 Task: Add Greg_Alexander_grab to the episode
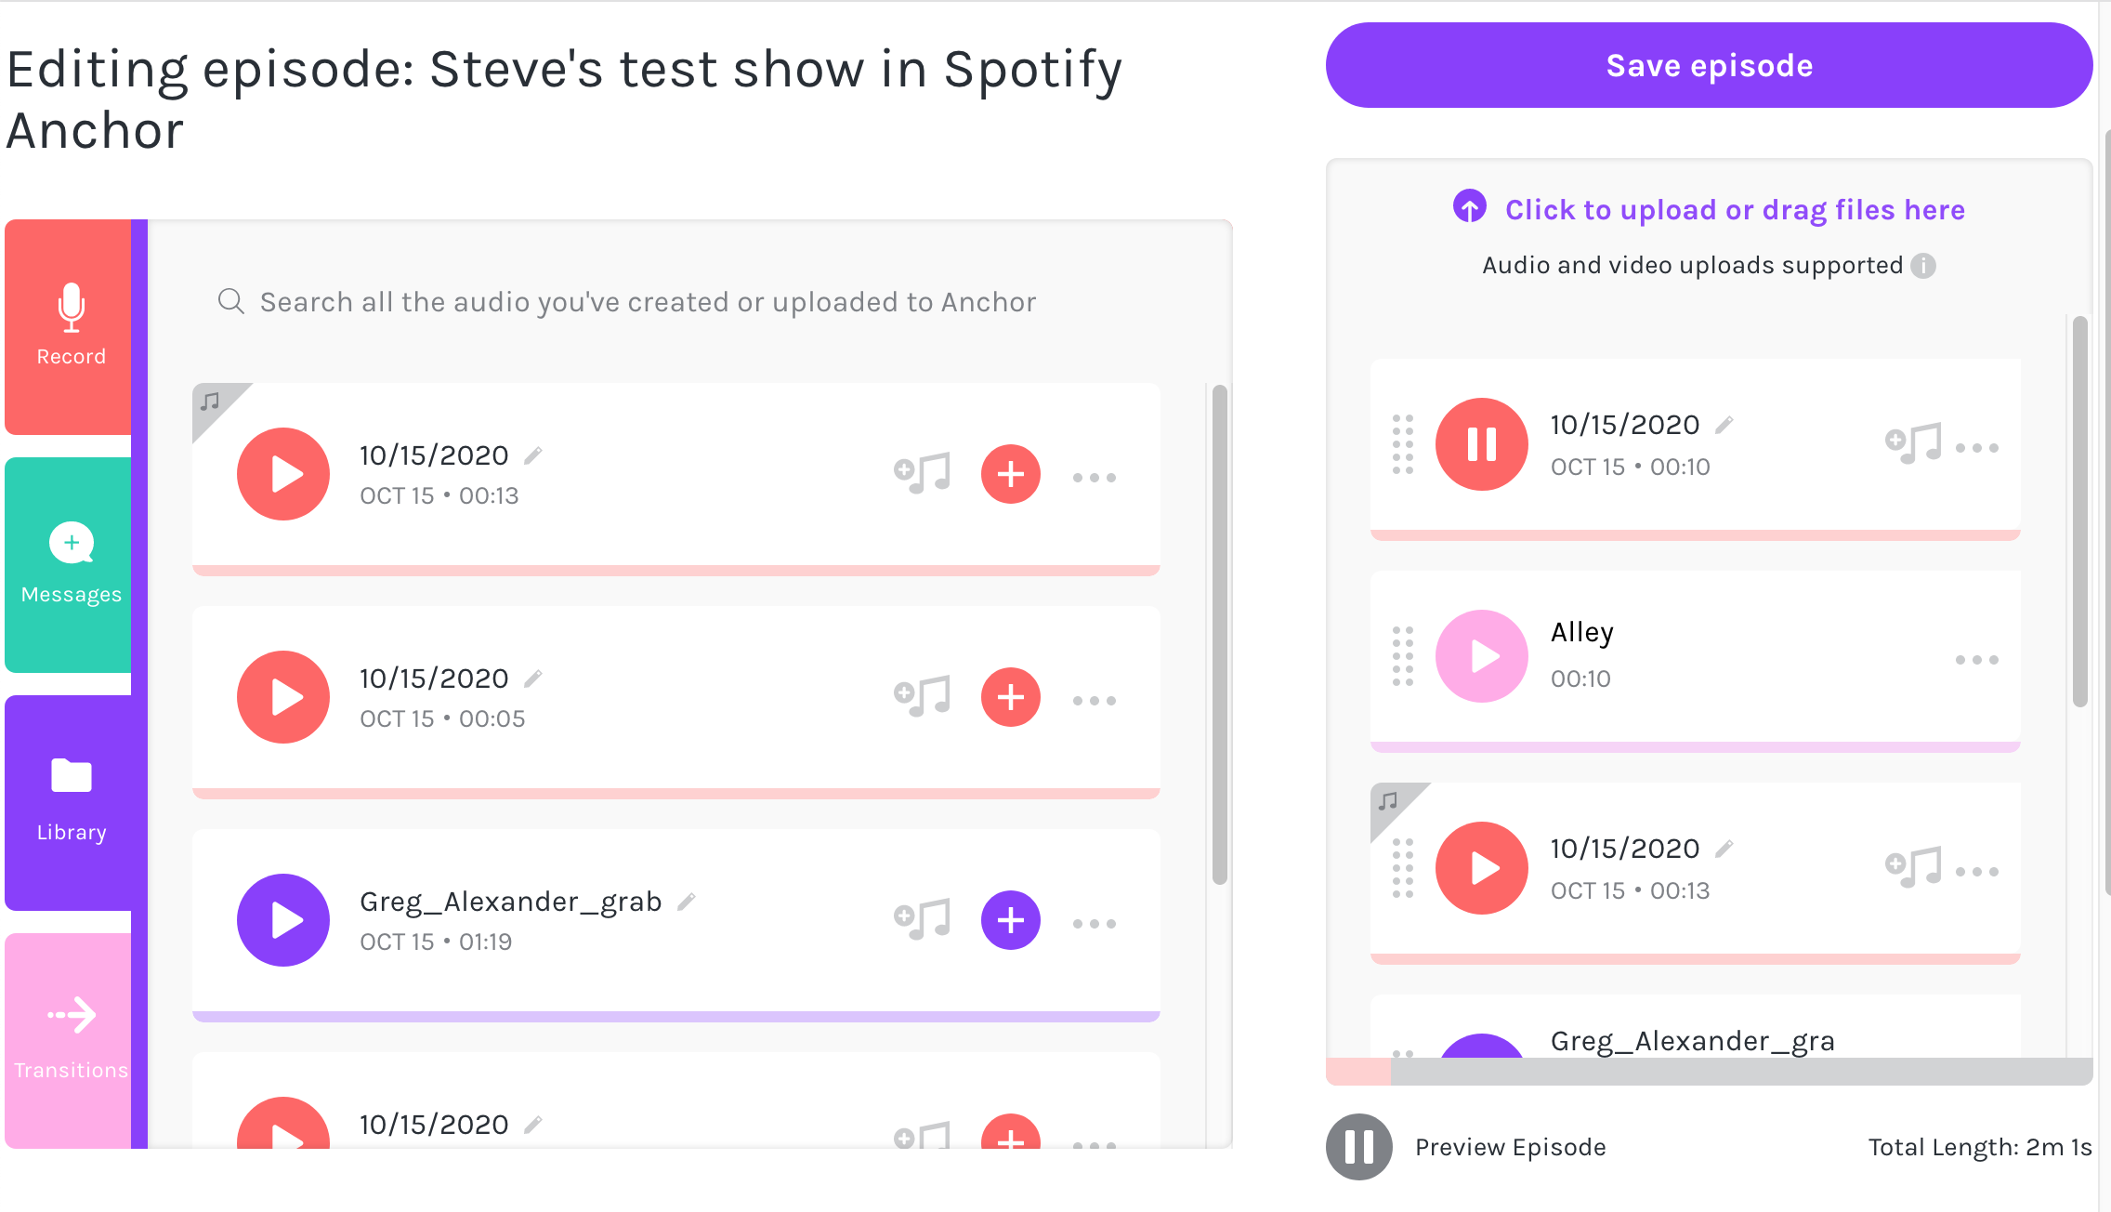tap(1011, 920)
